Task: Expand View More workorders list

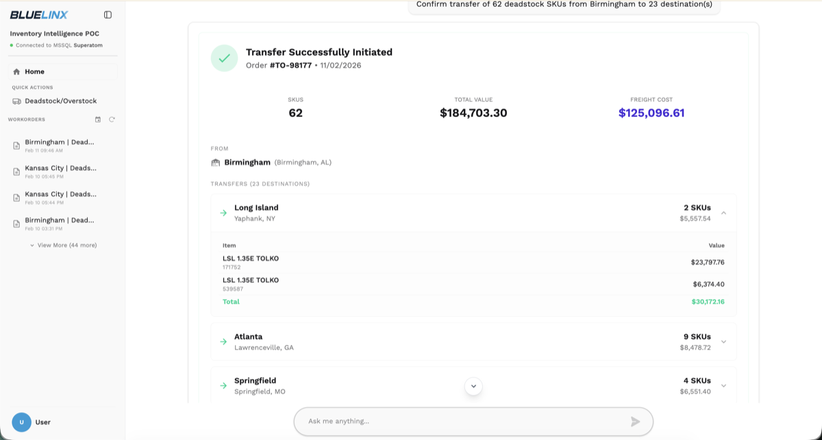Action: (x=63, y=245)
